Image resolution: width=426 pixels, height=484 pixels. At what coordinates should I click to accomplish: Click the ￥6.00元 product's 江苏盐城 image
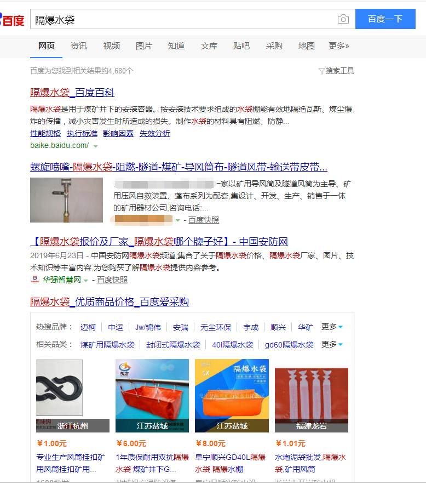(x=152, y=396)
